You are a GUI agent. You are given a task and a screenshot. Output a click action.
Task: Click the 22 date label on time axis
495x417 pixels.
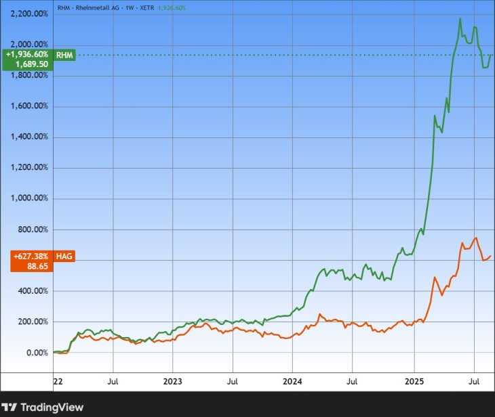click(x=58, y=382)
